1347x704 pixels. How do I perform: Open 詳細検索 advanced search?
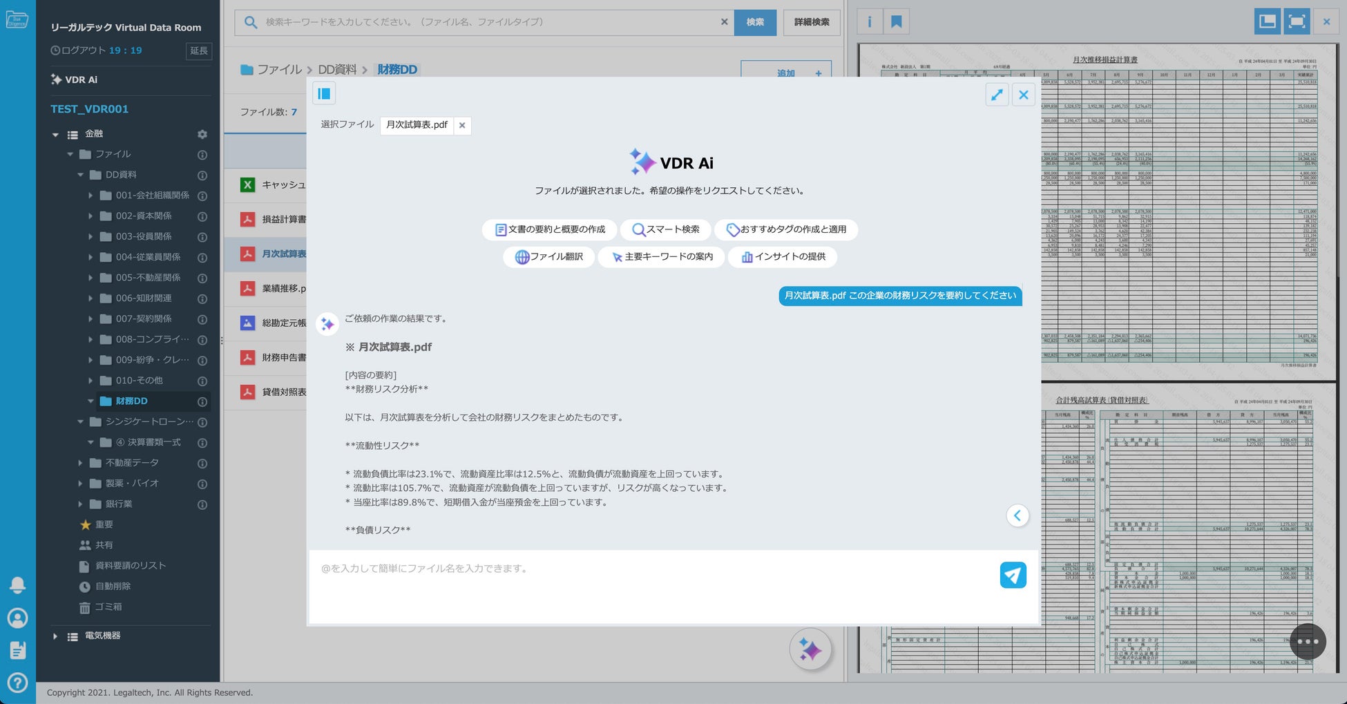812,22
